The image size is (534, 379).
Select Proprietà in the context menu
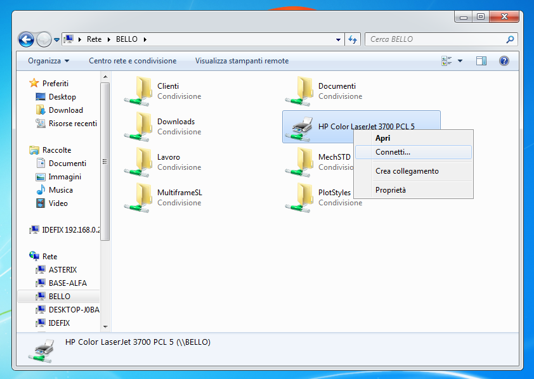(391, 189)
